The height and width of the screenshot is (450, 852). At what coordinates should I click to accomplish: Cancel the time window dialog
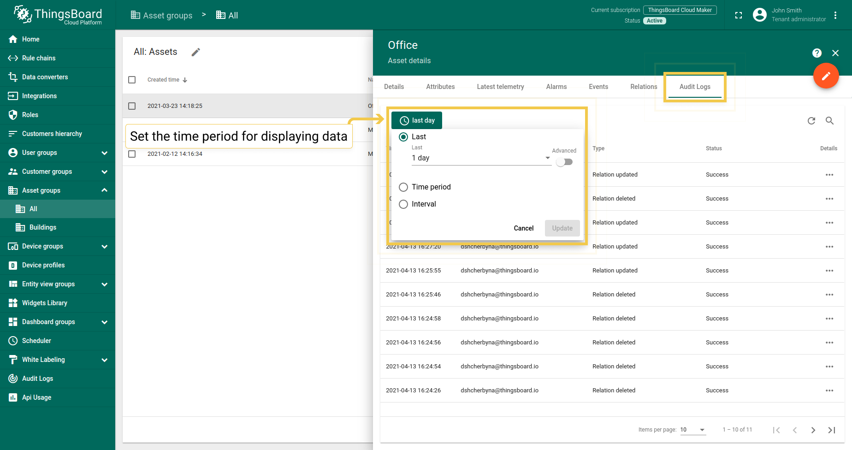click(524, 228)
